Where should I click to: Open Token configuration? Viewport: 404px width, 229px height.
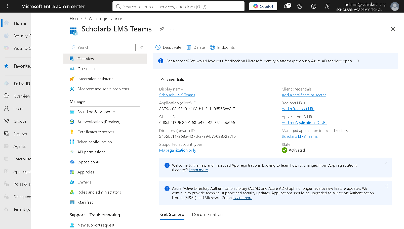105,142
